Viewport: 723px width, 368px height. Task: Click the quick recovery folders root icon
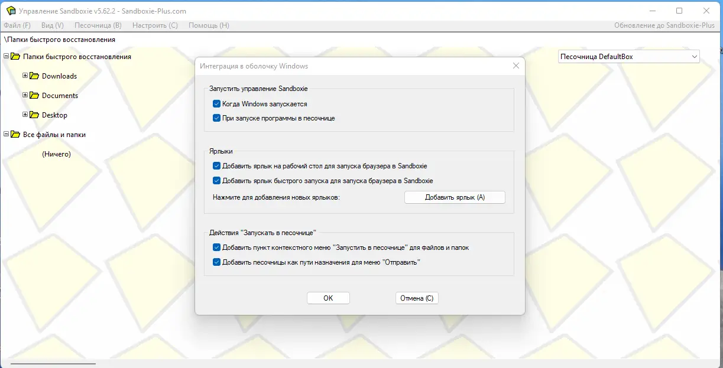(x=15, y=56)
